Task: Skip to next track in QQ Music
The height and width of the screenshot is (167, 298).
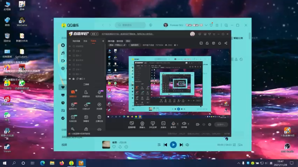Action: [181, 145]
